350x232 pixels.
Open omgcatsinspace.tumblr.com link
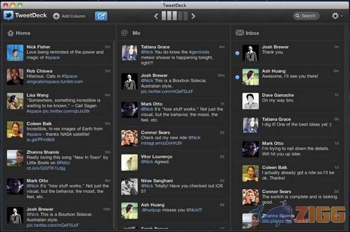[55, 82]
